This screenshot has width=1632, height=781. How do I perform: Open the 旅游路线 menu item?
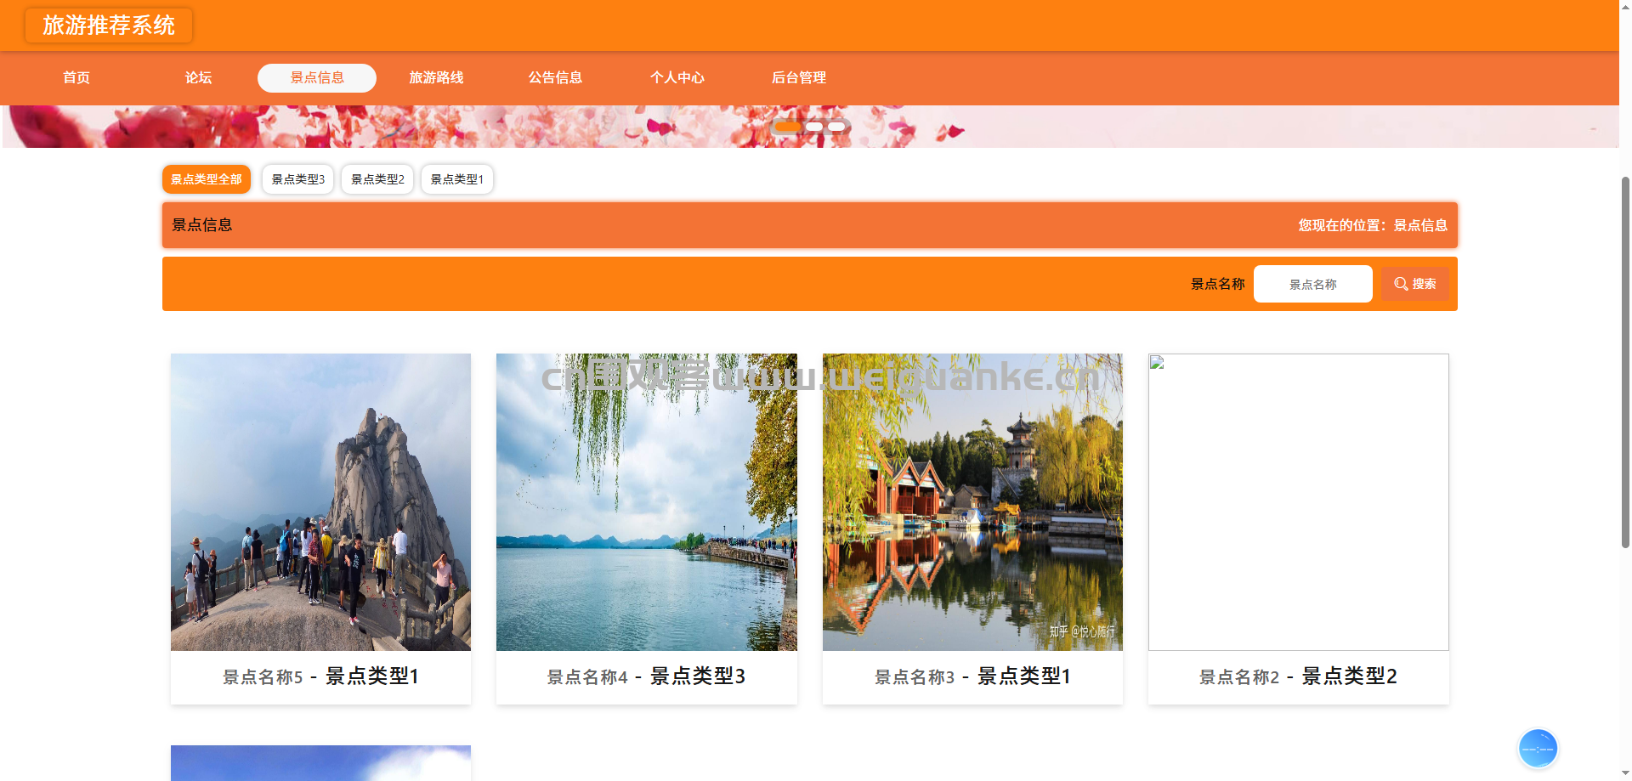click(436, 77)
